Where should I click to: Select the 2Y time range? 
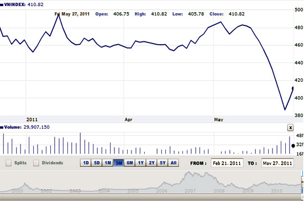151,163
